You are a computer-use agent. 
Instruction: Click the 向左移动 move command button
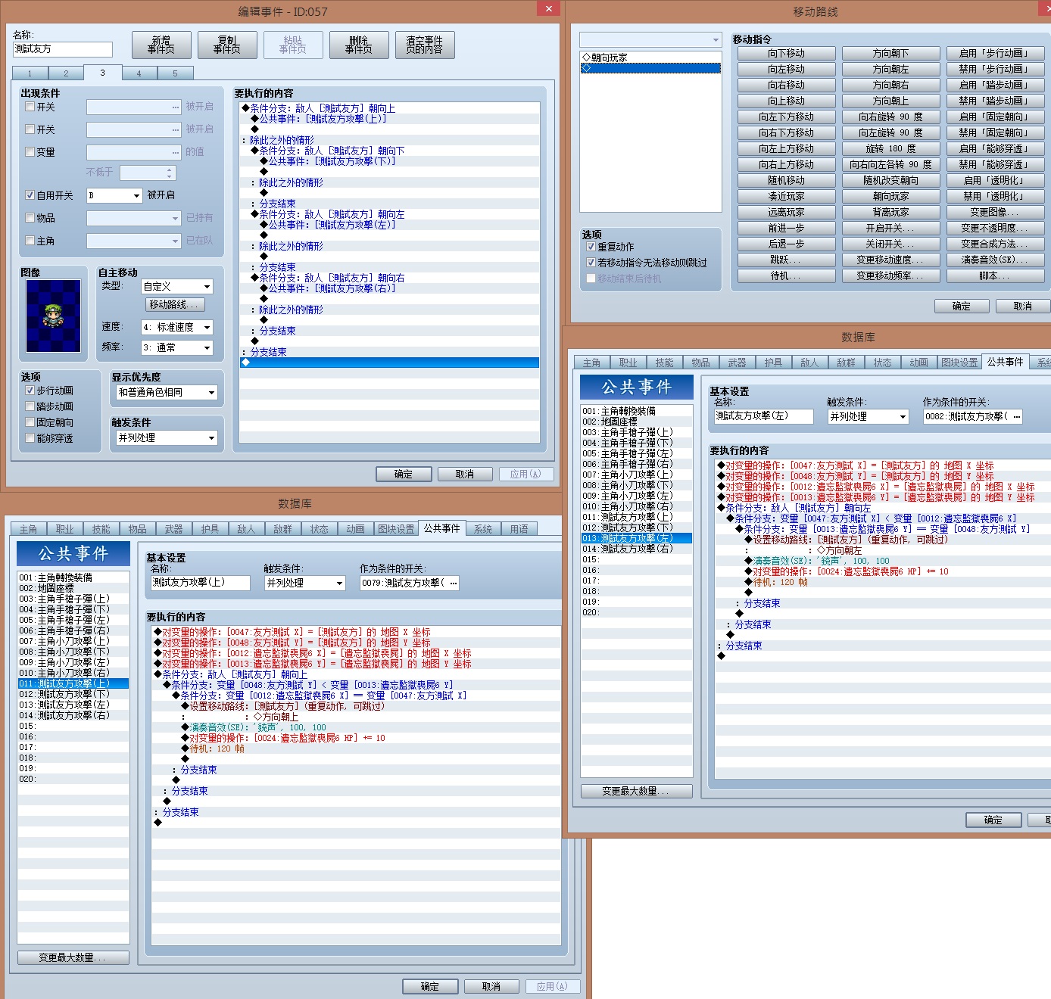786,69
